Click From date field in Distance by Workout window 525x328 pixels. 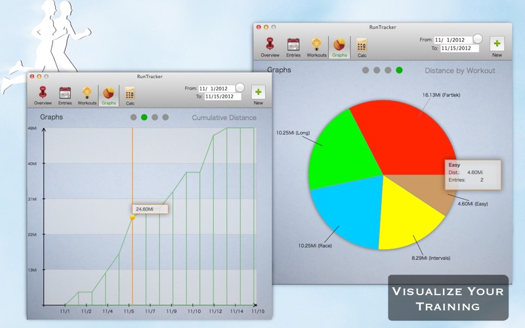tap(453, 40)
